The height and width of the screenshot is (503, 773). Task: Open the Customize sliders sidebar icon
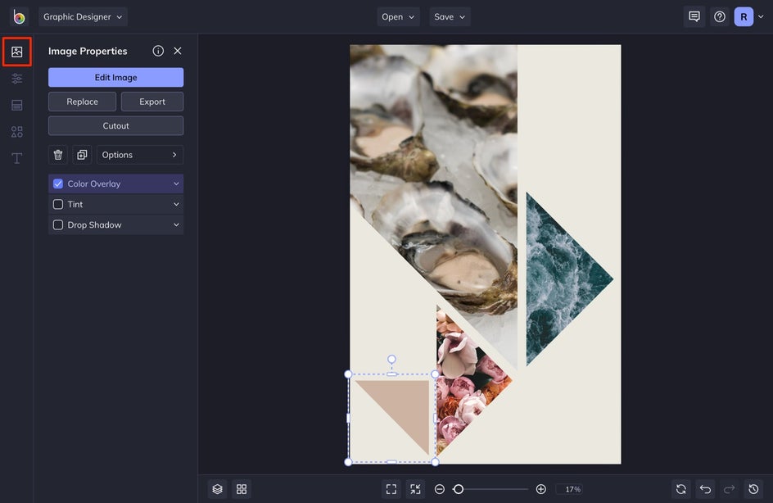[x=16, y=79]
